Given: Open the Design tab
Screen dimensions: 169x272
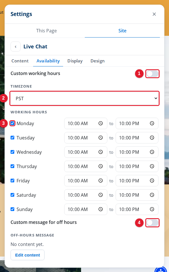Looking at the screenshot, I should tap(98, 61).
